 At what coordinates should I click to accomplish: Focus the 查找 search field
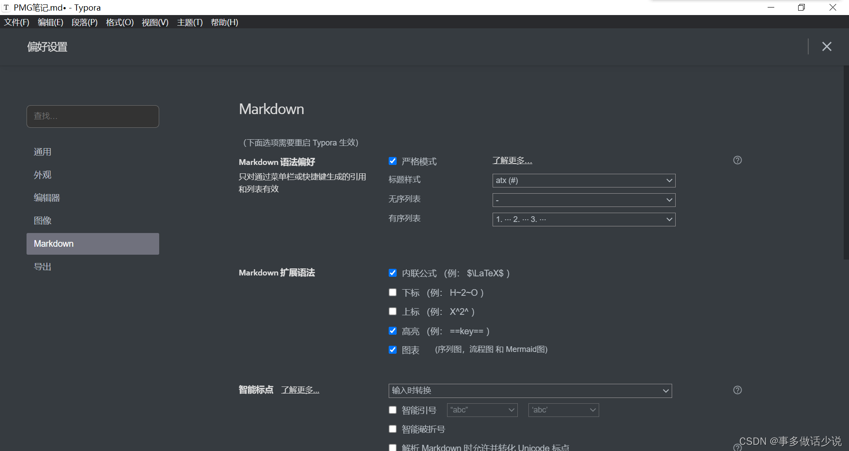click(93, 116)
